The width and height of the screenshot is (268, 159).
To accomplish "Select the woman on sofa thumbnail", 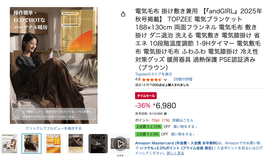I will pyautogui.click(x=31, y=144).
